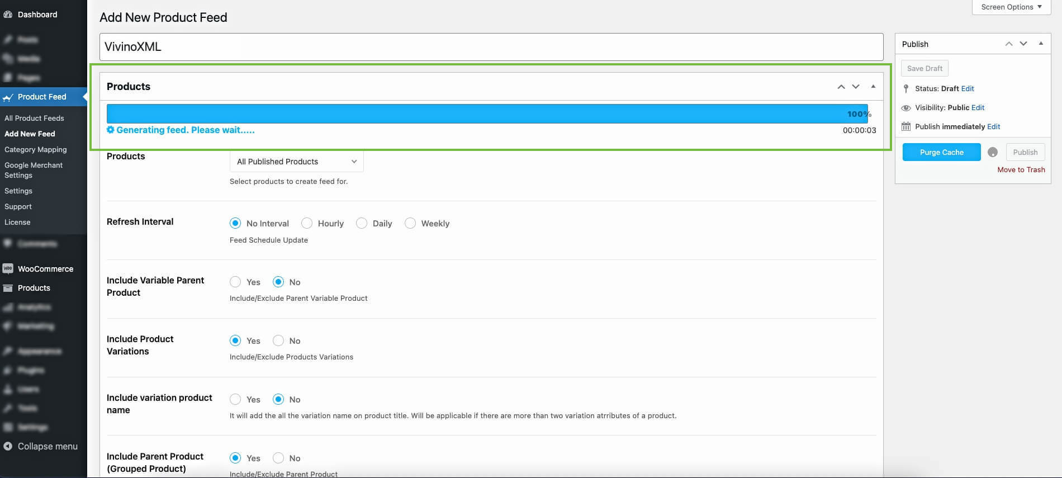1062x478 pixels.
Task: Click the VivinoXML feed title field
Action: tap(491, 47)
